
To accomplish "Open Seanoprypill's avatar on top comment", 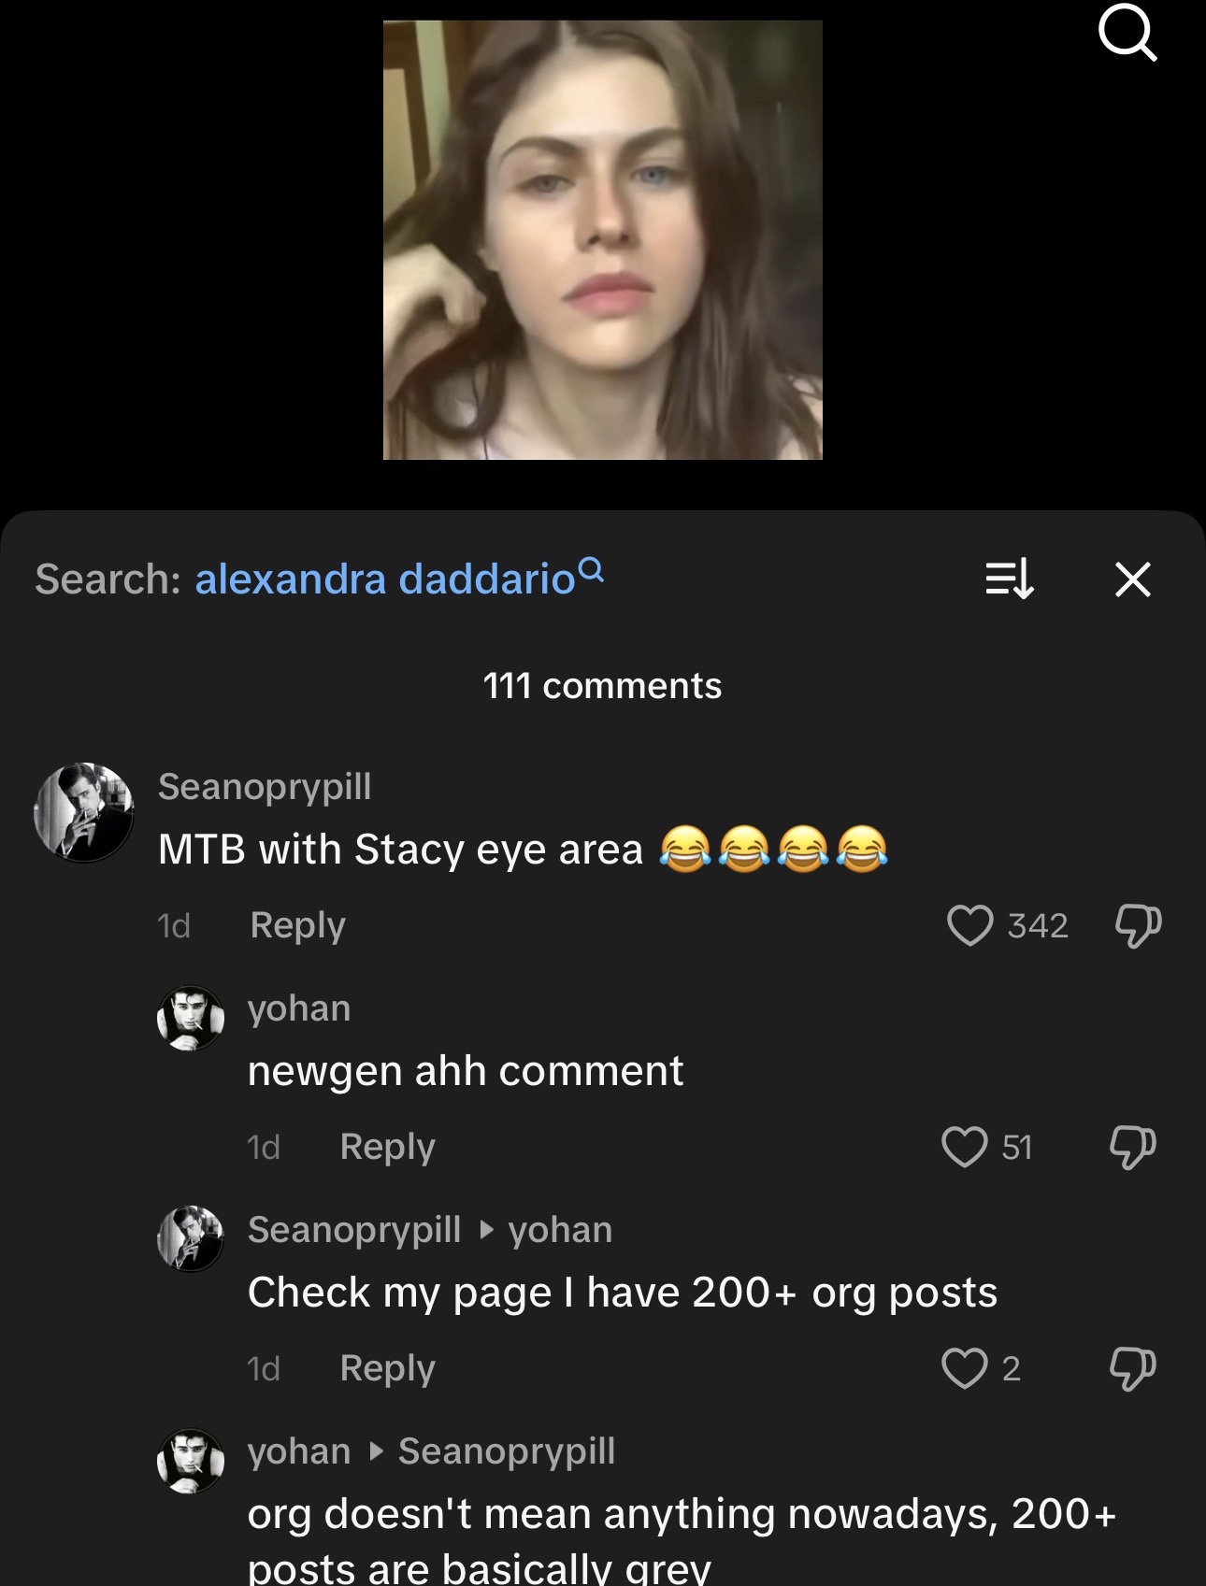I will (84, 811).
